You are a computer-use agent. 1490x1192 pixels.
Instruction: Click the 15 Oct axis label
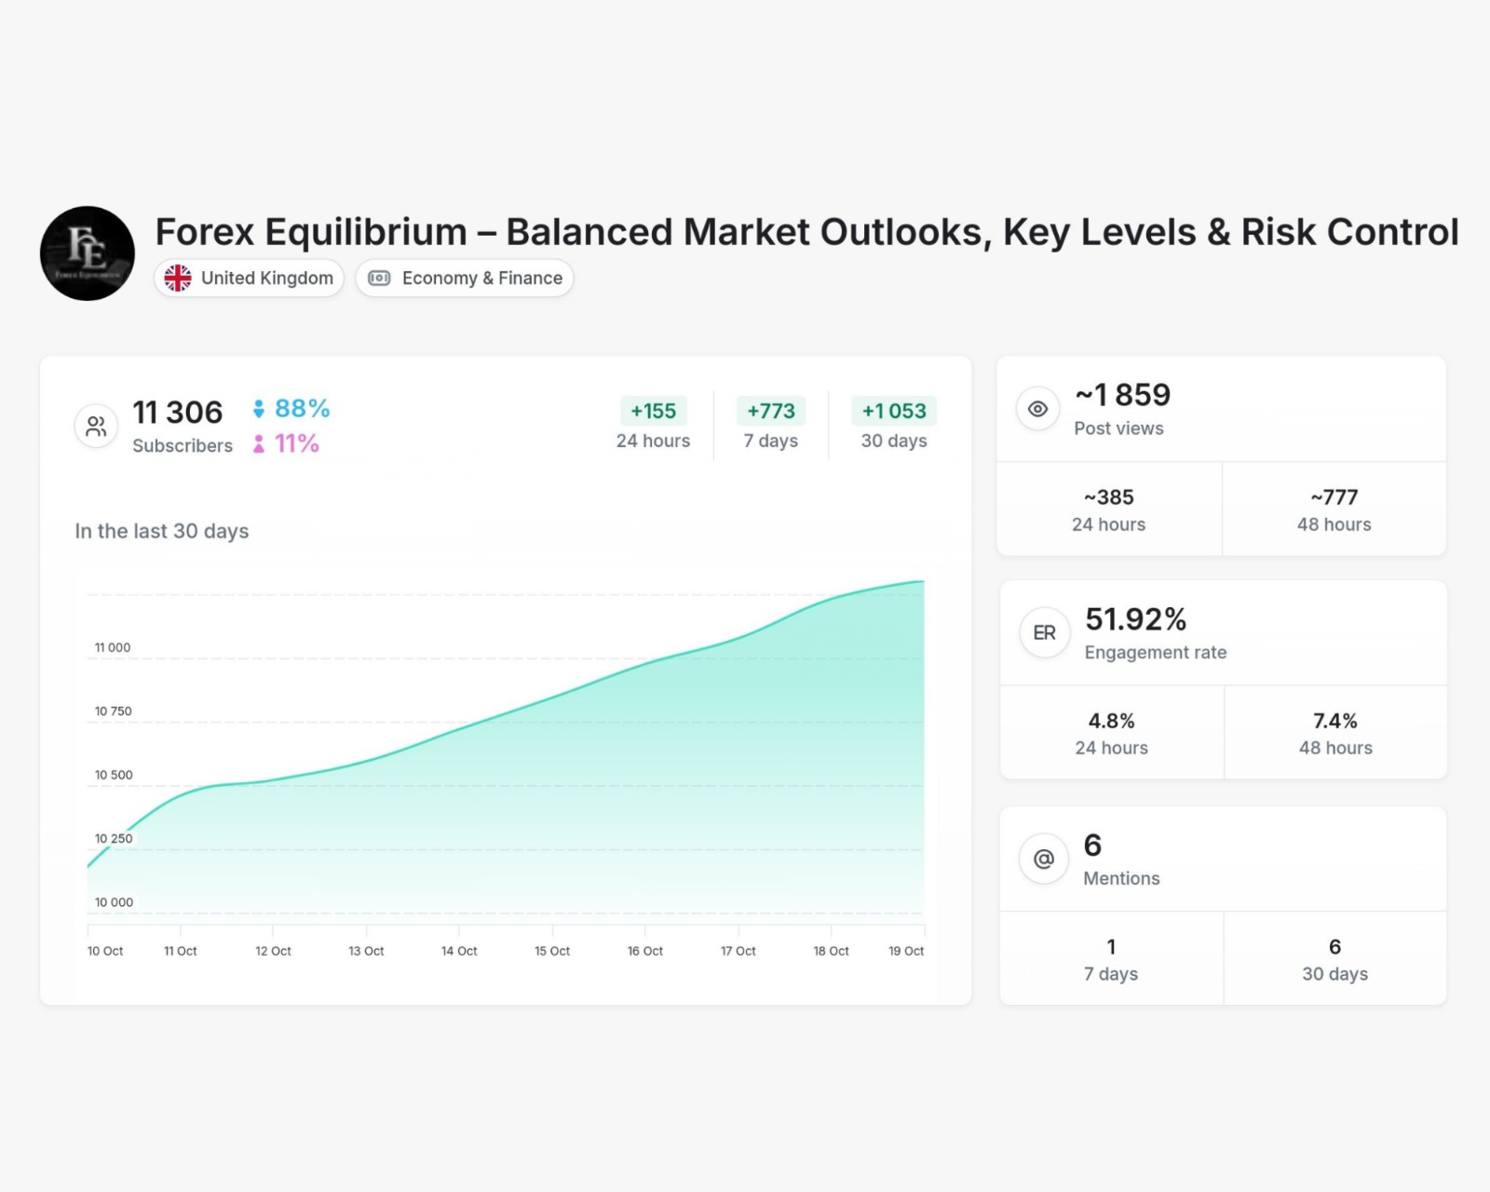[x=552, y=951]
